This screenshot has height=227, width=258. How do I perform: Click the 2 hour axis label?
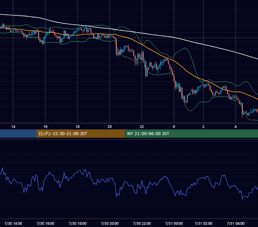tap(203, 127)
